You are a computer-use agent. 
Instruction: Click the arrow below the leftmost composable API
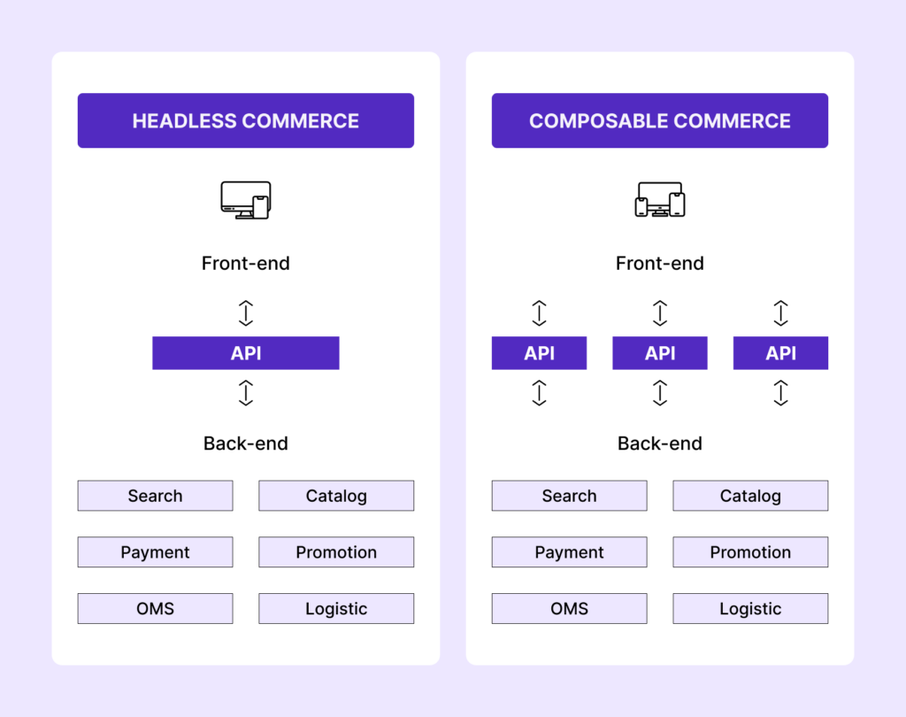[x=539, y=393]
